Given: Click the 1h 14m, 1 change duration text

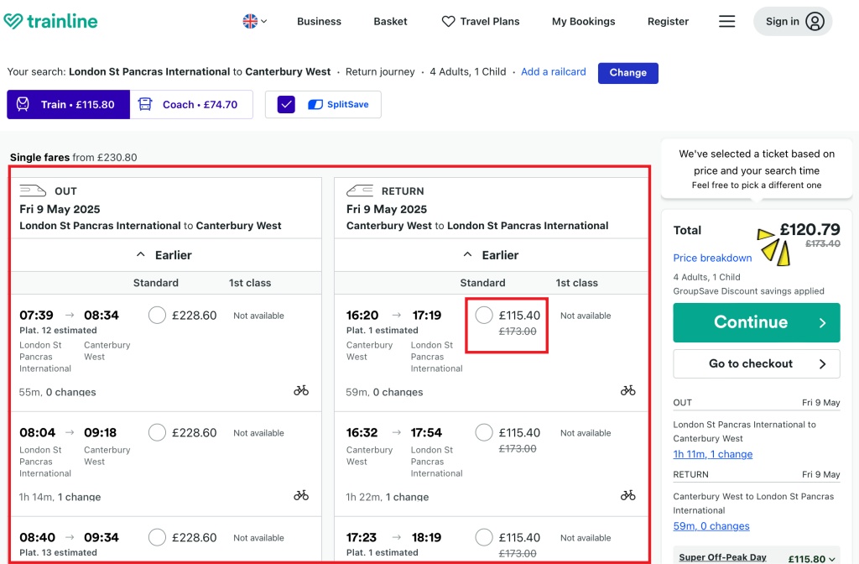Looking at the screenshot, I should pyautogui.click(x=60, y=497).
